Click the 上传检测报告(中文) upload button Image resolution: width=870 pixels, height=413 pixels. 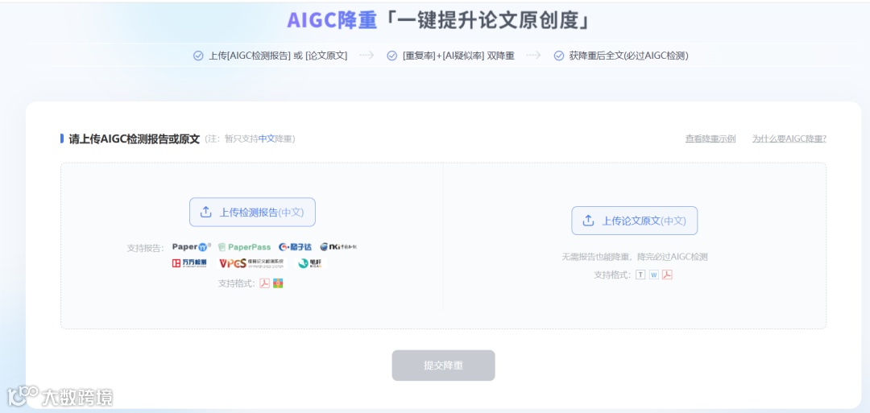tap(252, 213)
